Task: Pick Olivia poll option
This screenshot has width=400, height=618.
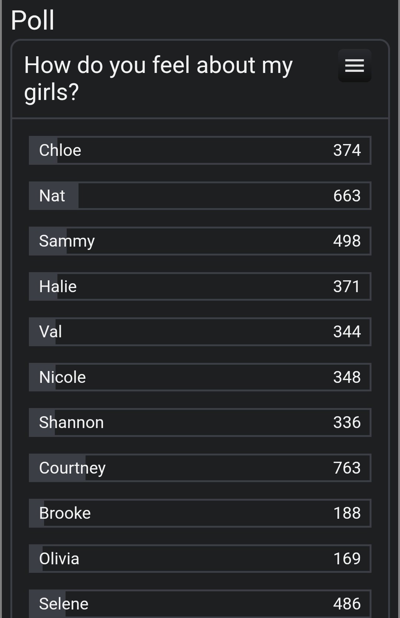Action: tap(200, 559)
